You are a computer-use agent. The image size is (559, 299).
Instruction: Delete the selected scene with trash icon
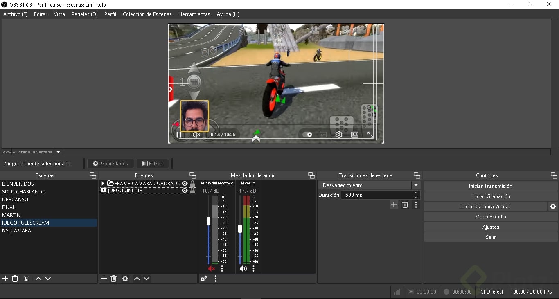click(15, 279)
